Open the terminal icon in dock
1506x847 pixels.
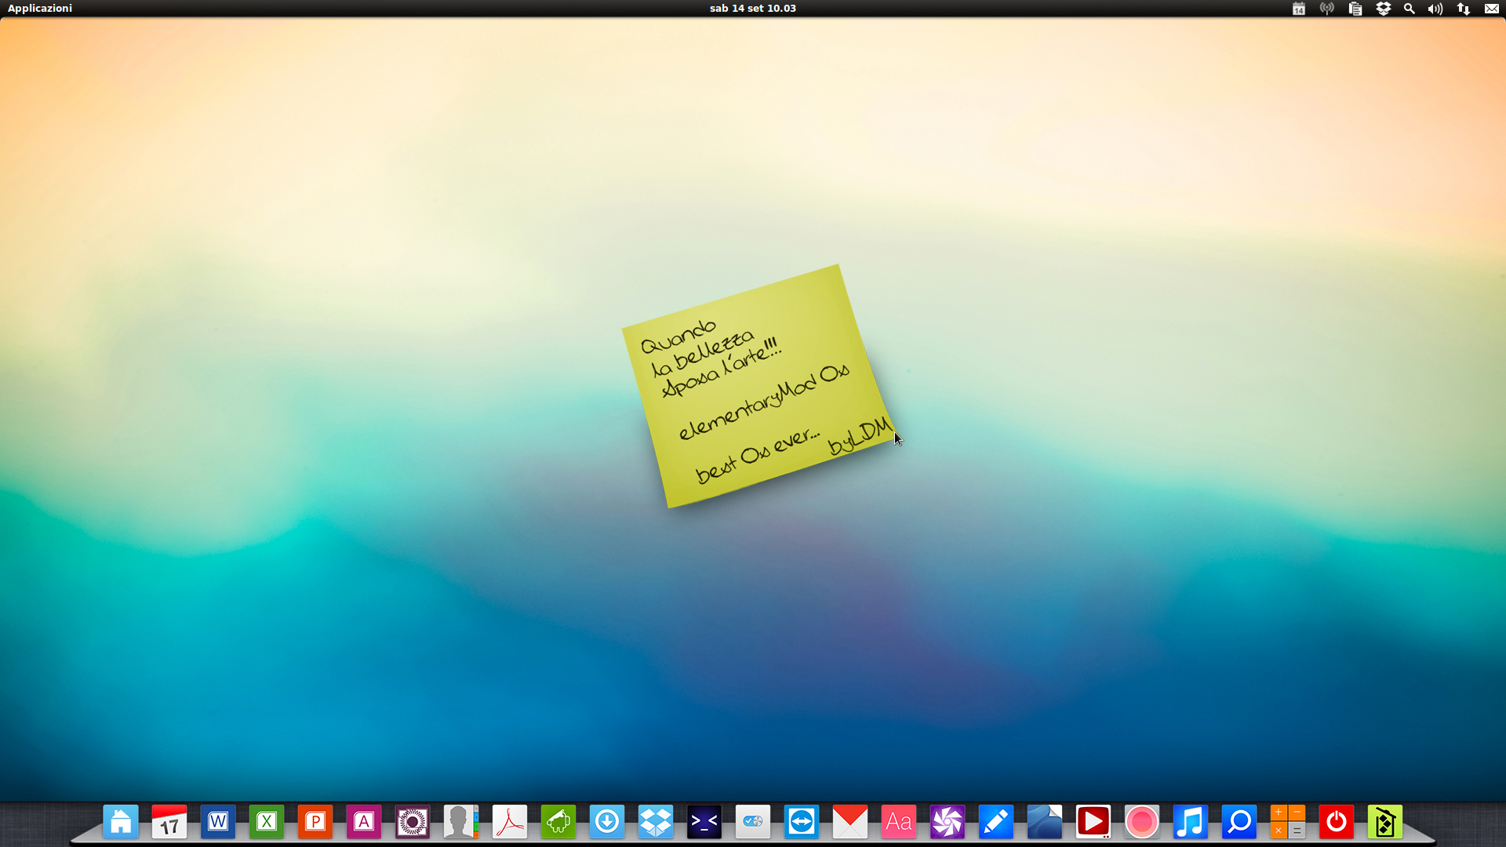coord(704,822)
